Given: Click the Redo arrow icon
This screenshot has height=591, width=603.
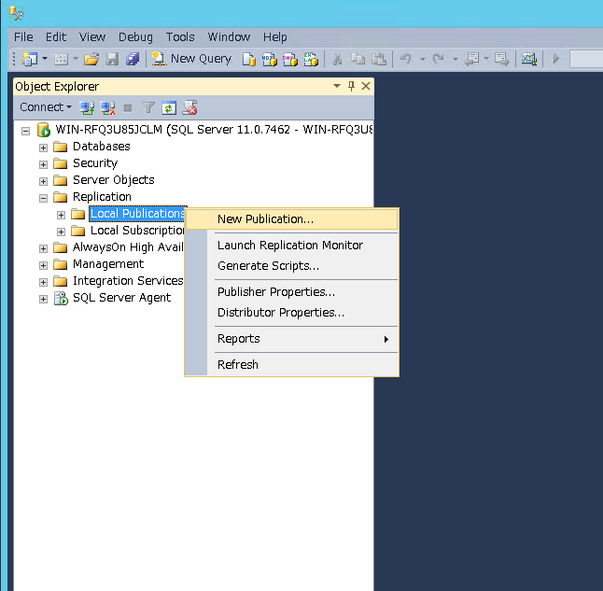Looking at the screenshot, I should click(439, 59).
